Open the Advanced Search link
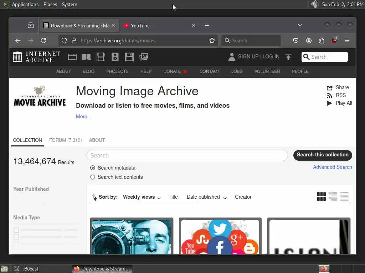 [x=333, y=167]
